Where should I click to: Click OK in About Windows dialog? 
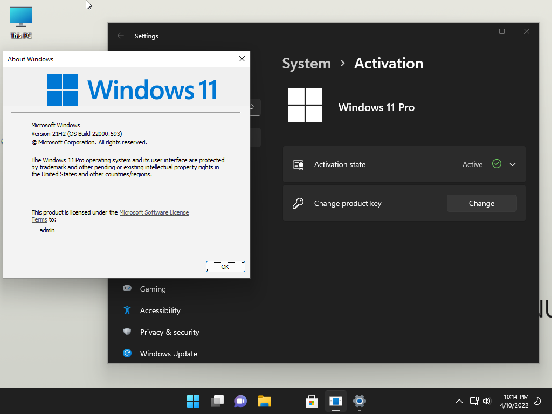tap(225, 266)
